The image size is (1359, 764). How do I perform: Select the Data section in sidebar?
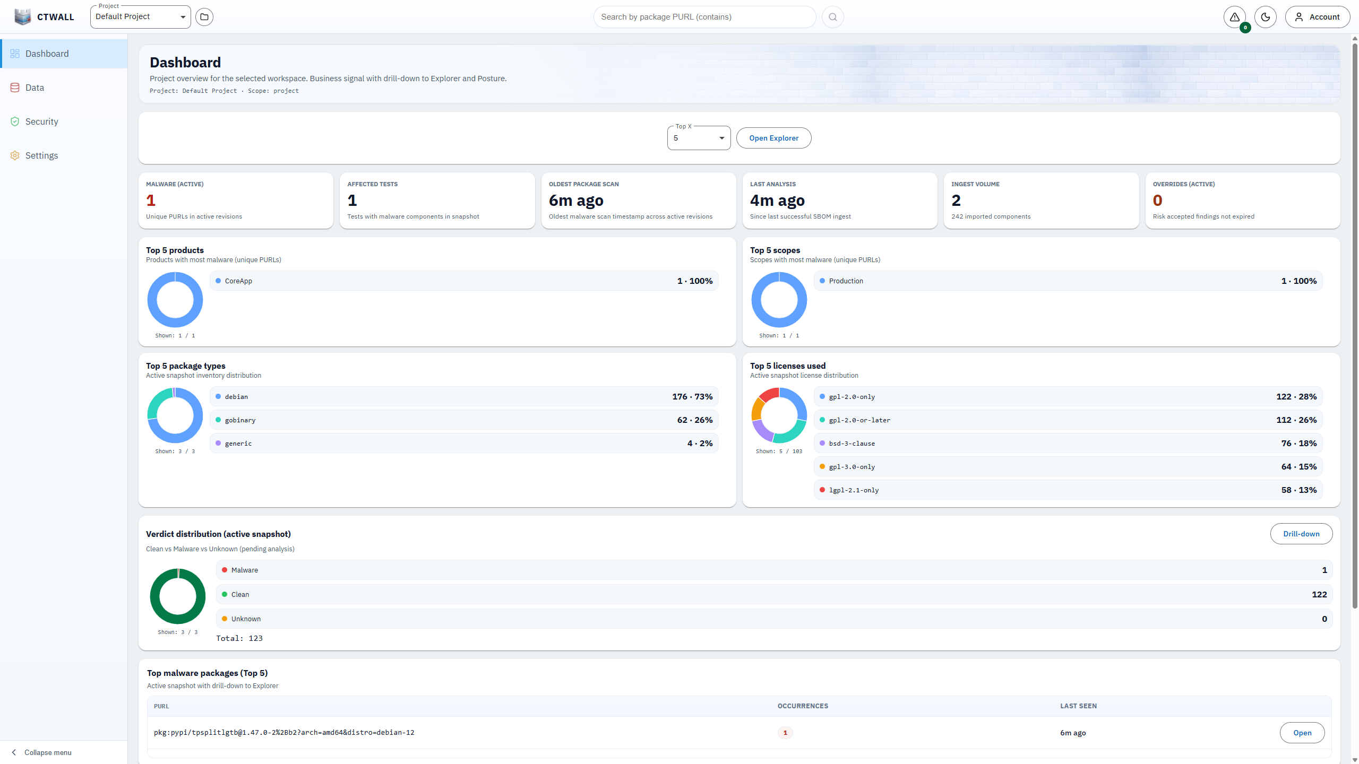(x=35, y=87)
